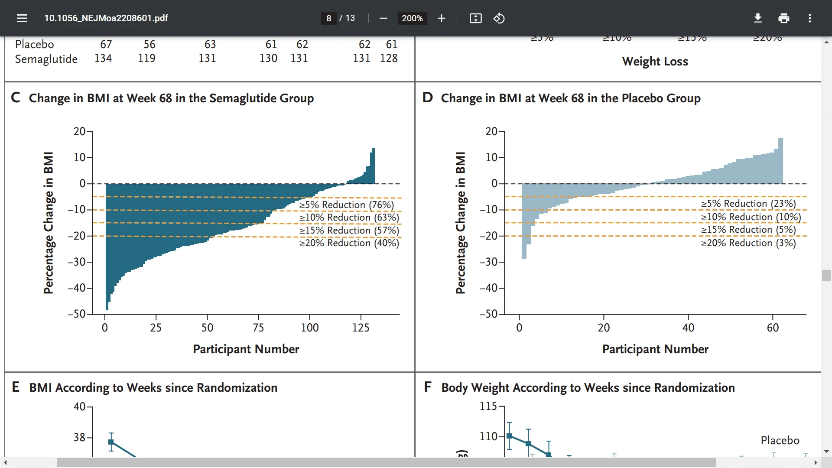Click the '≥10% Reduction (10%)' label
Viewport: 832px width, 468px height.
pos(751,217)
